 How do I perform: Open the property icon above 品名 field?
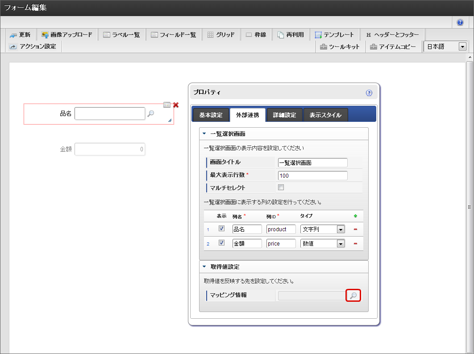point(167,104)
